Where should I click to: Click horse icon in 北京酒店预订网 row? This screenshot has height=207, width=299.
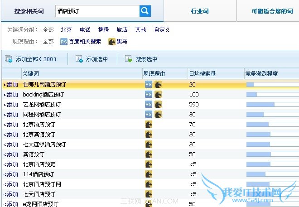coord(149,184)
